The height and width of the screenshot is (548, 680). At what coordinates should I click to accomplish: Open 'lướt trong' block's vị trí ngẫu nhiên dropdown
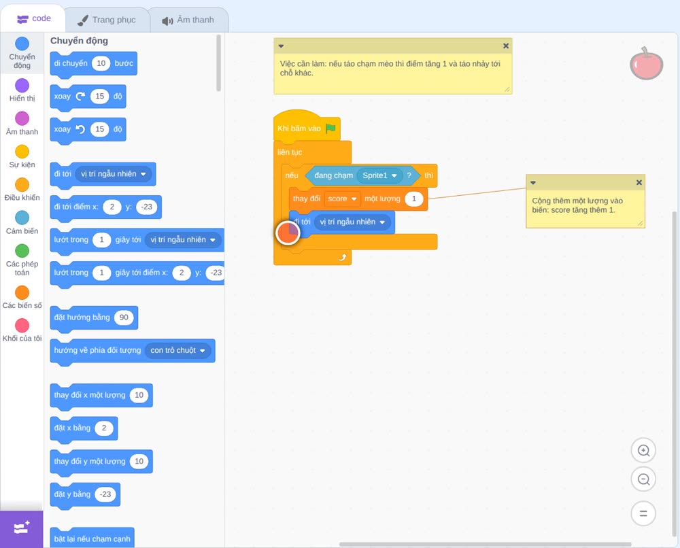(182, 240)
